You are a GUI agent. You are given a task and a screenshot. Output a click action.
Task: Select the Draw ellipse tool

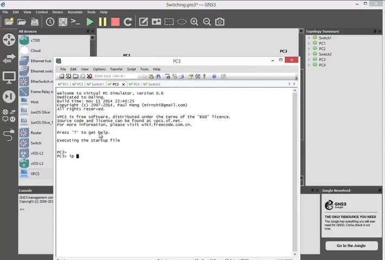182,22
